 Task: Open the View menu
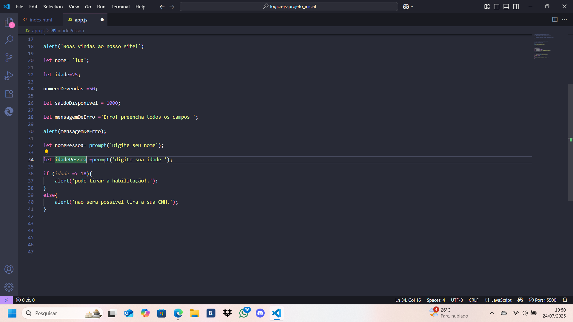point(74,7)
